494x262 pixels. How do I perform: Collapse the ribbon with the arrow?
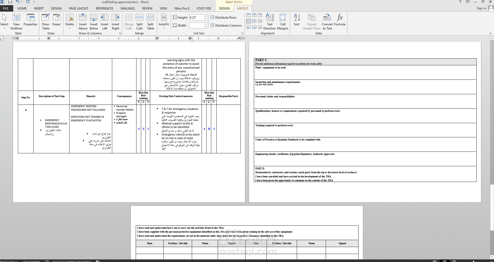[x=490, y=33]
